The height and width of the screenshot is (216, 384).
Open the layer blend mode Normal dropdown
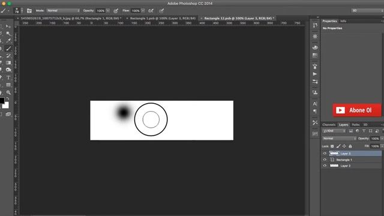339,139
